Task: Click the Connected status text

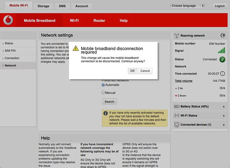Action: point(210,59)
